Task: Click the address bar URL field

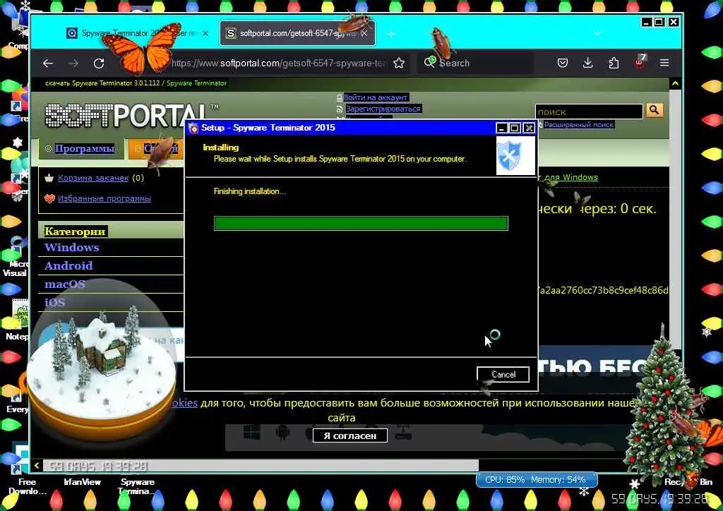Action: click(x=279, y=63)
